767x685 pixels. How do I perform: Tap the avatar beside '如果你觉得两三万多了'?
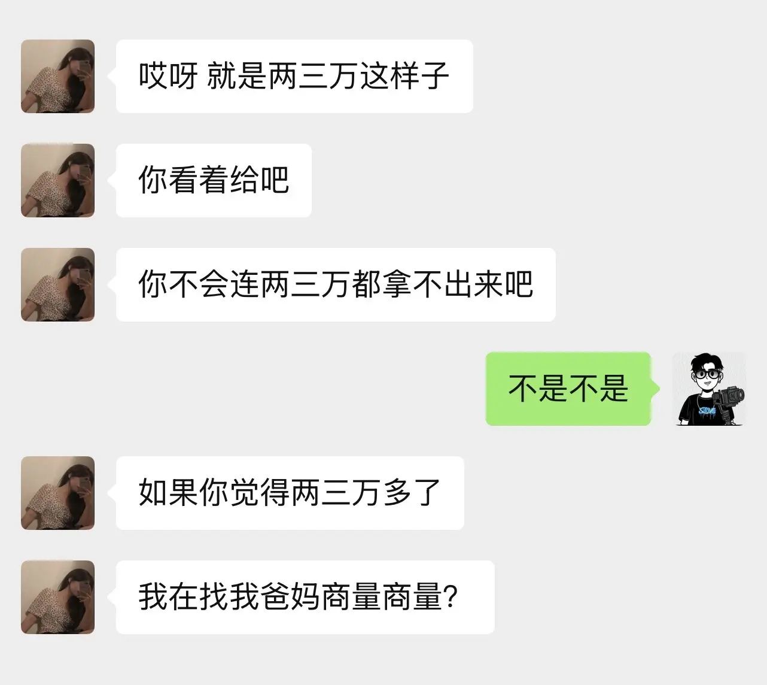click(57, 493)
